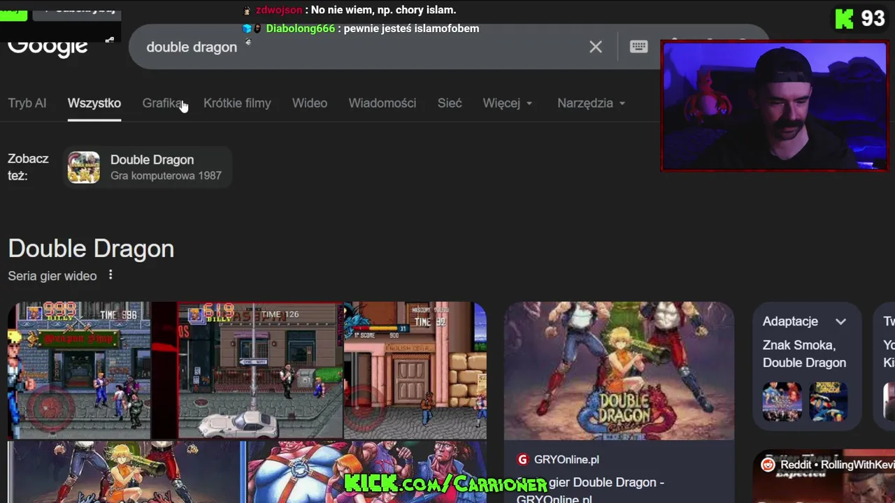Click chat username Diabolong666

click(300, 29)
